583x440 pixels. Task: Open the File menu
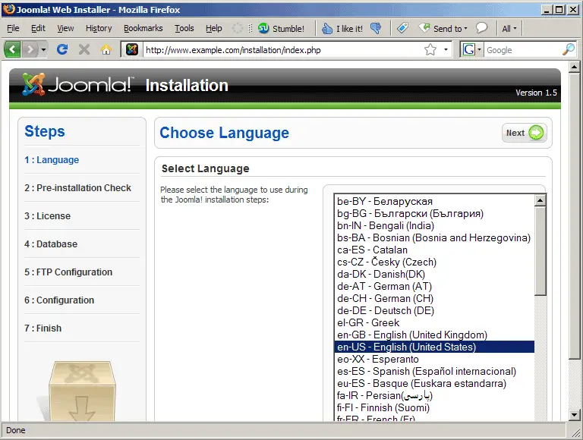tap(13, 28)
